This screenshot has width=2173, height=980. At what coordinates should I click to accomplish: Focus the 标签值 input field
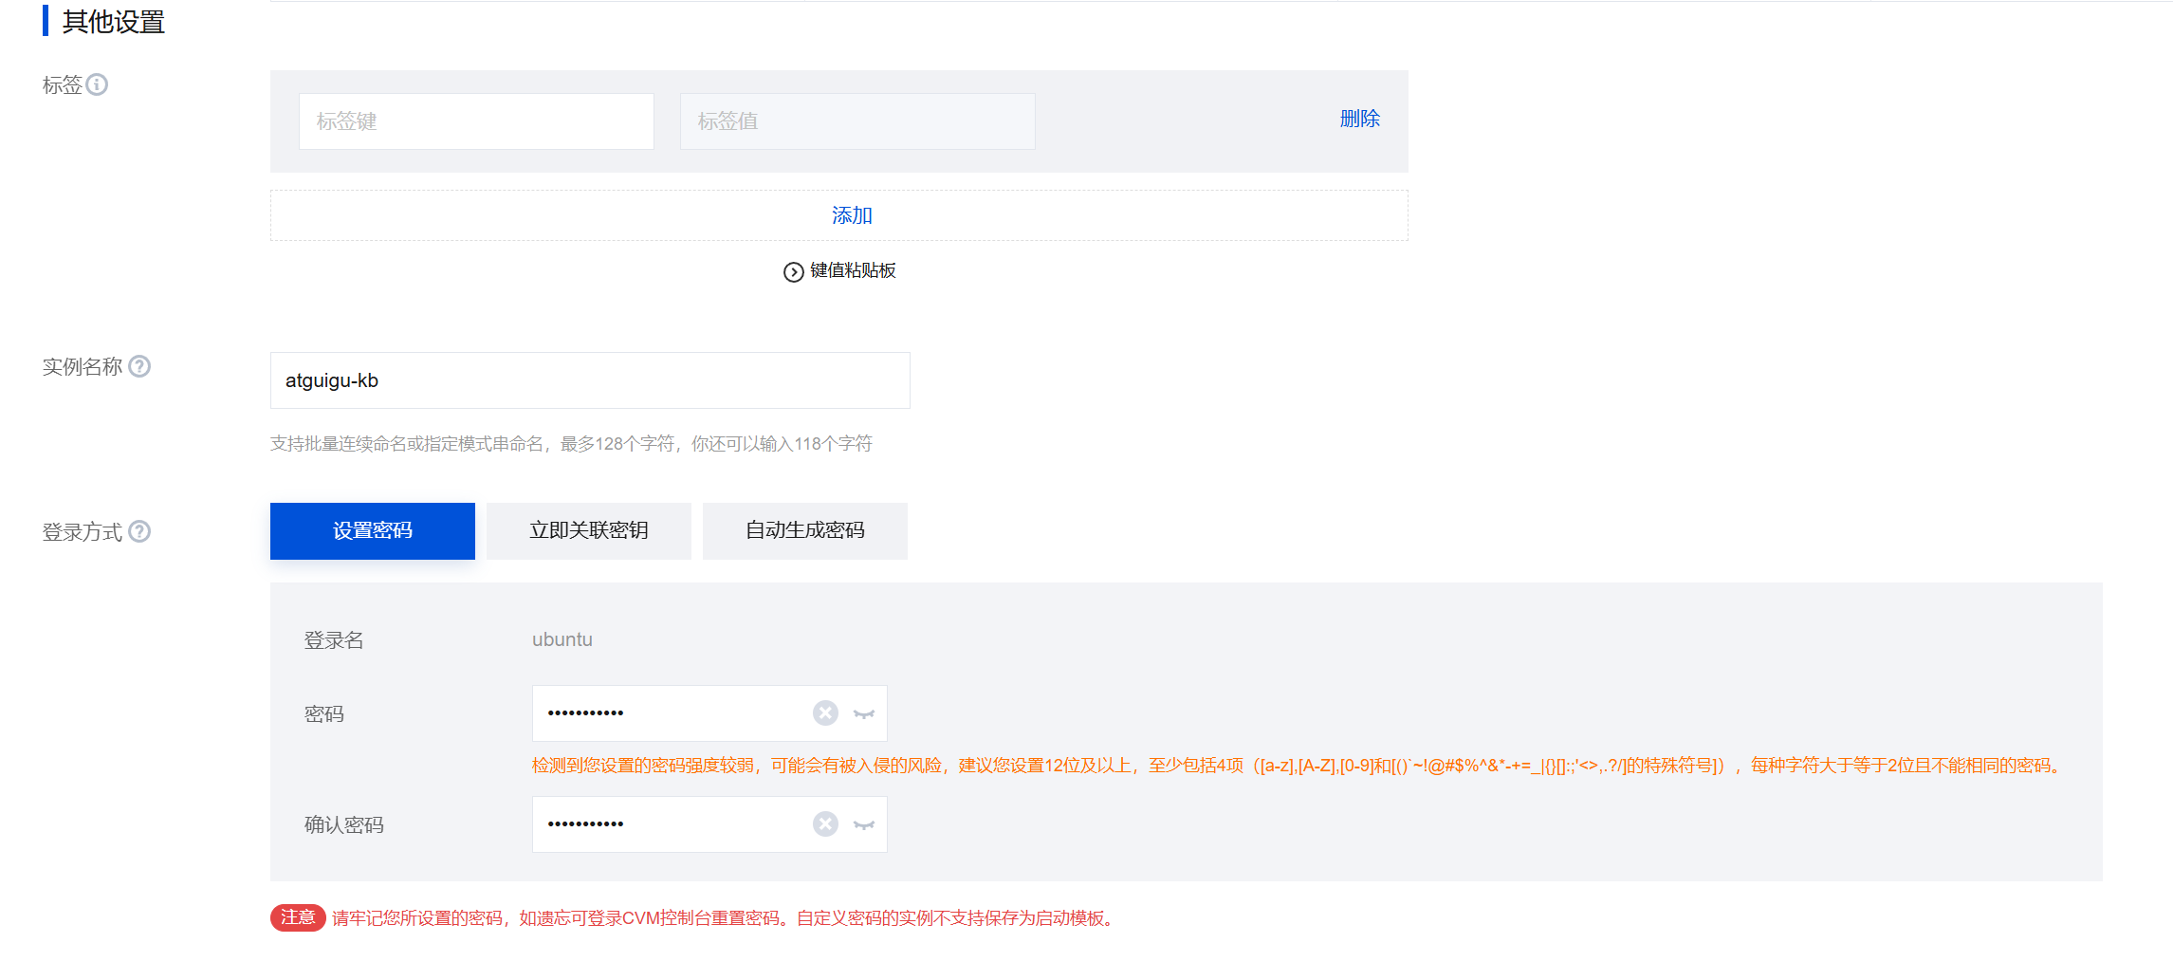click(857, 121)
